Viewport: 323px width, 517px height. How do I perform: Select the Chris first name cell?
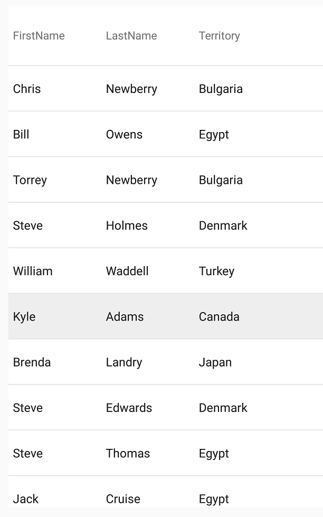click(27, 89)
